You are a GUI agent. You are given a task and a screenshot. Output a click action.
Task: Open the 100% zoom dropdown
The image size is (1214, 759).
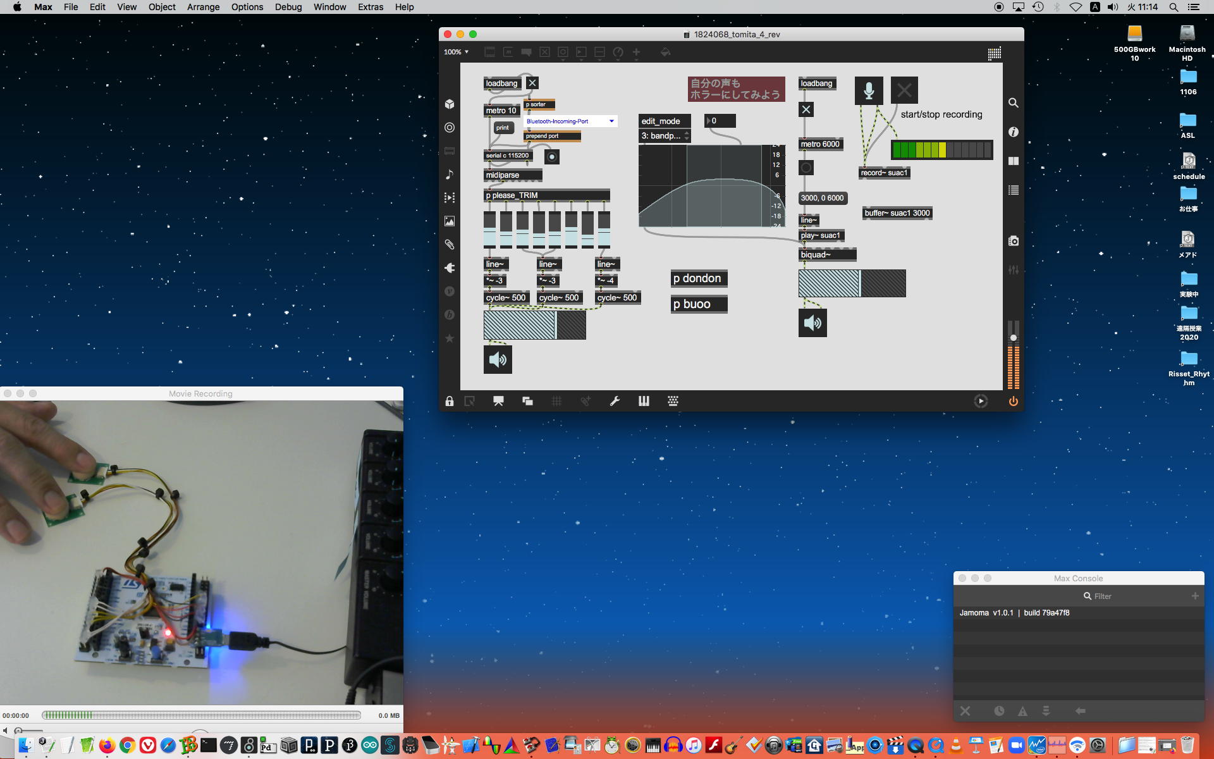tap(456, 52)
